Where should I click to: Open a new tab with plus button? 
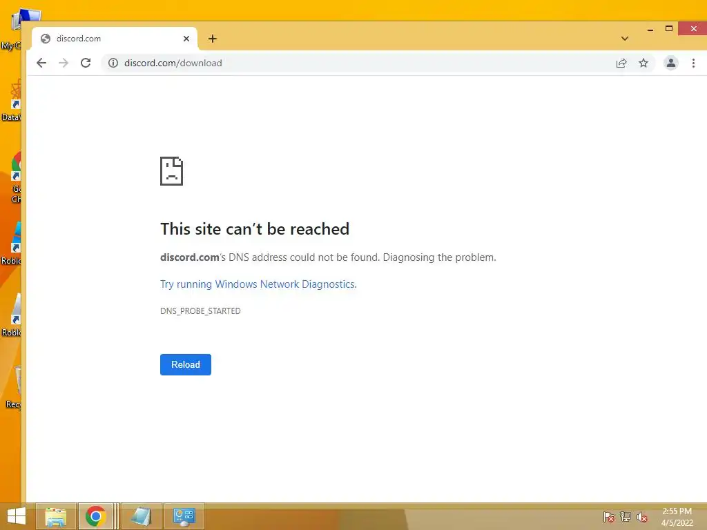coord(213,39)
